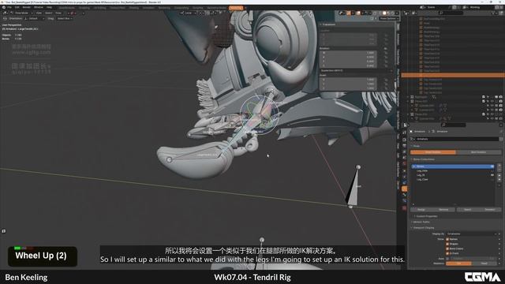The width and height of the screenshot is (505, 284).
Task: Collapse the Transform panel in sidebar
Action: 328,24
